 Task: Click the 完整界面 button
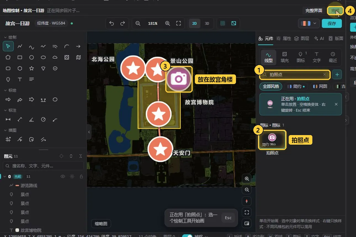(314, 11)
